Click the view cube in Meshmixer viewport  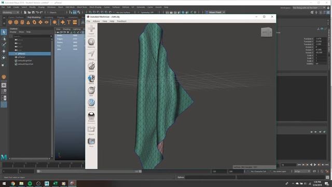pyautogui.click(x=266, y=32)
